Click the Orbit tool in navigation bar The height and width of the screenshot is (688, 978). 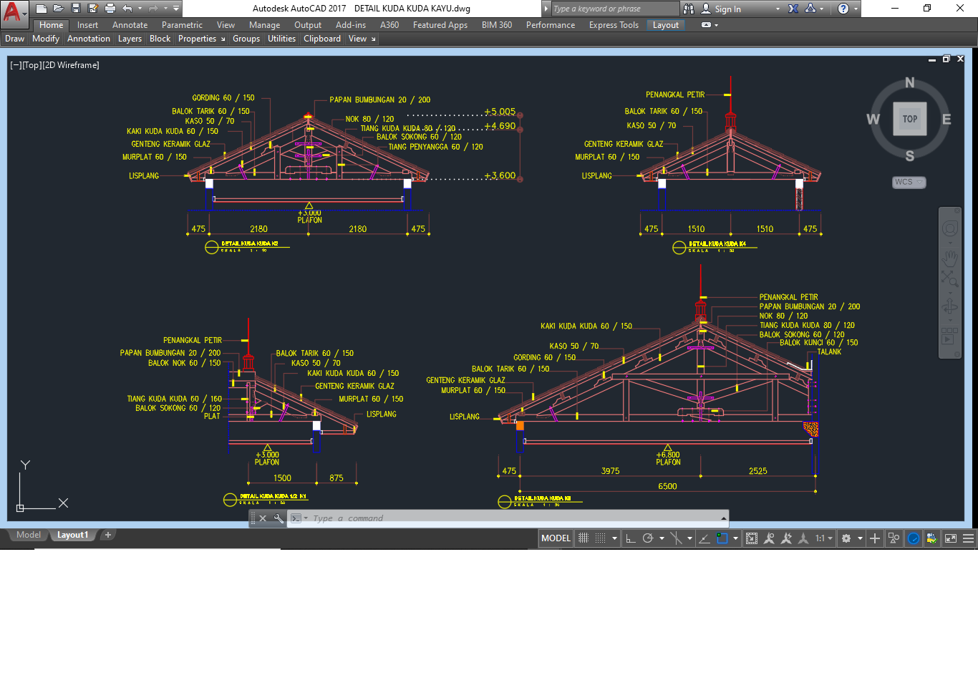(949, 307)
